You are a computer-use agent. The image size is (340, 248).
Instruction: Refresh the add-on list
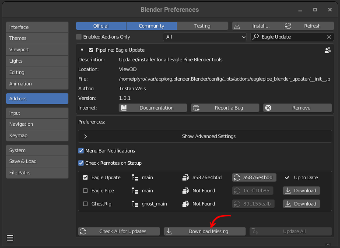click(308, 26)
